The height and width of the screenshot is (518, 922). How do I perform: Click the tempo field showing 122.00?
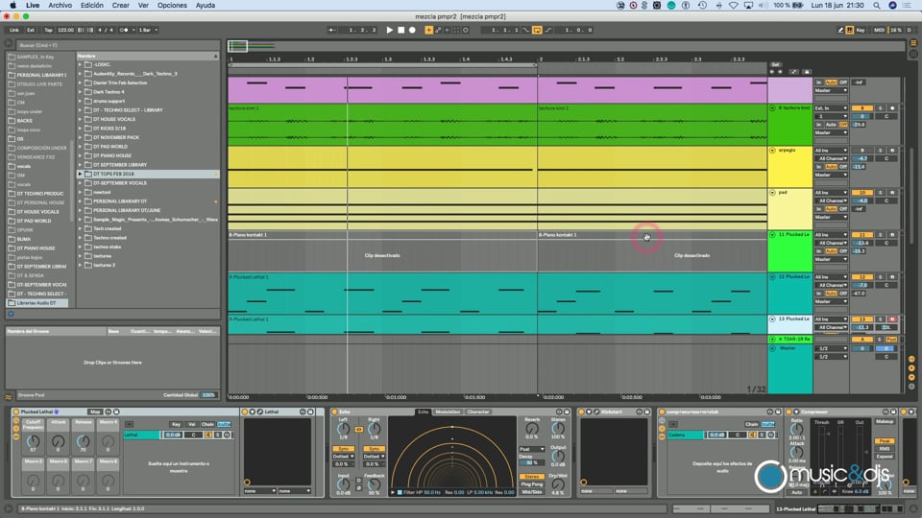click(66, 30)
